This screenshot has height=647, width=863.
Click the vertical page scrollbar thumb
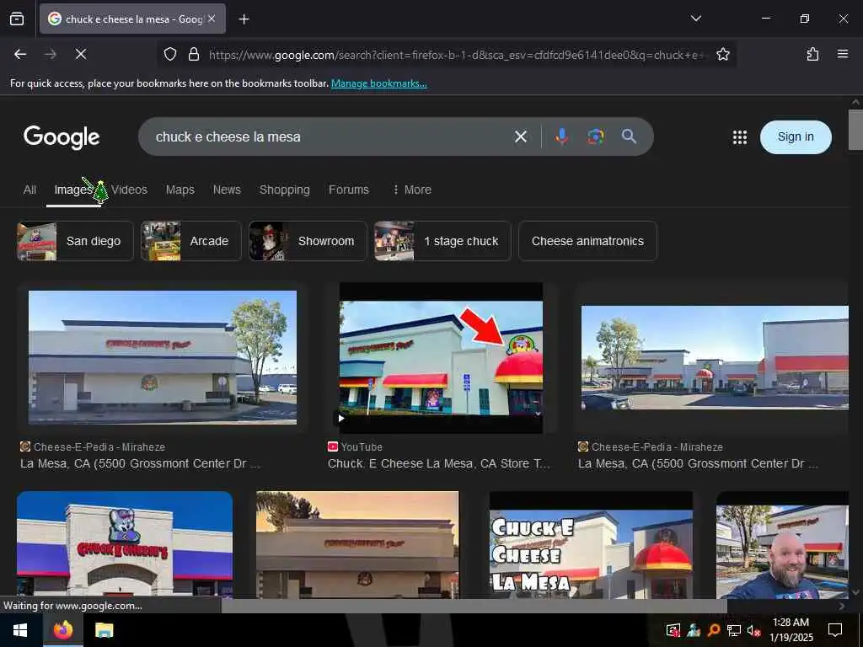click(855, 130)
